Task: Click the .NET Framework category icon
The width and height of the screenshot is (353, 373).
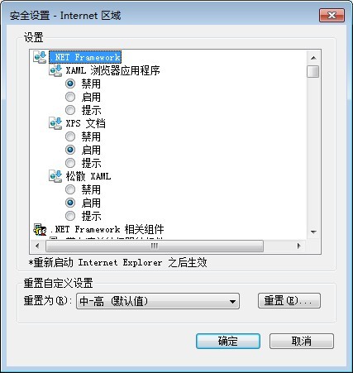Action: click(40, 57)
